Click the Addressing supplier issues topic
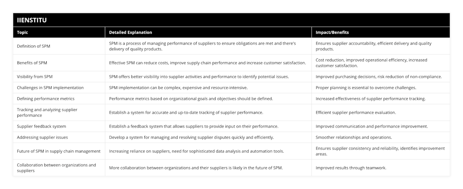This screenshot has height=189, width=463. point(43,137)
